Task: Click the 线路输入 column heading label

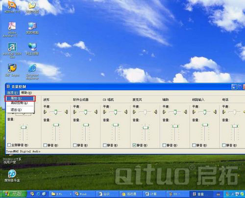Action: pos(198,100)
